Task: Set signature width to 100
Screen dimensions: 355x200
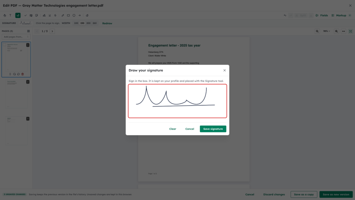Action: [x=76, y=23]
